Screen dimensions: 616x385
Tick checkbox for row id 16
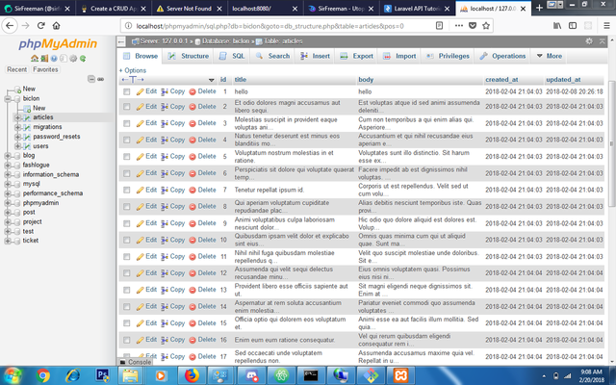pyautogui.click(x=126, y=340)
